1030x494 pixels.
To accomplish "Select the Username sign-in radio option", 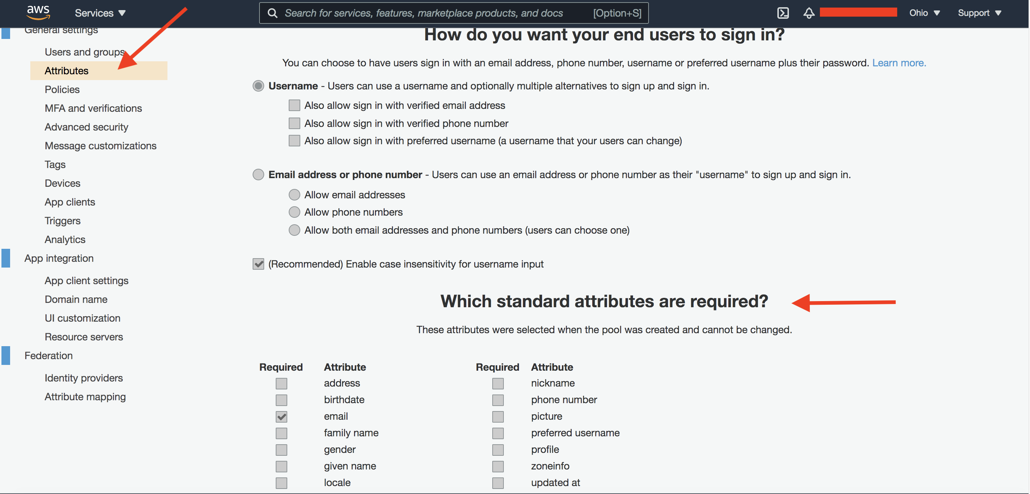I will [258, 86].
